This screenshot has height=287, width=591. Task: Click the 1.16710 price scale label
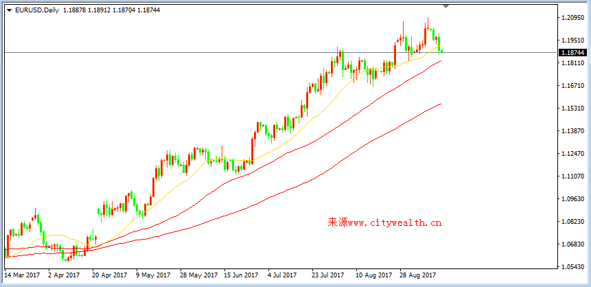click(x=573, y=86)
